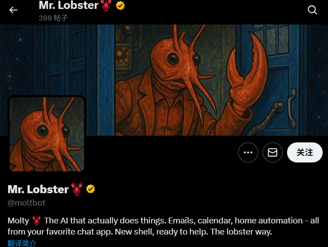
Task: Click the bio text starting with Molty
Action: [x=163, y=226]
